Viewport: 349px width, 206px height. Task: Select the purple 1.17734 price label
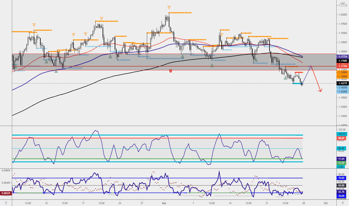(343, 57)
